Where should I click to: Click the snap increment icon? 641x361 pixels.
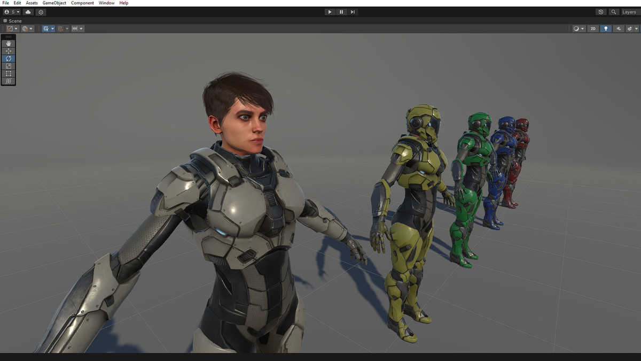click(75, 28)
